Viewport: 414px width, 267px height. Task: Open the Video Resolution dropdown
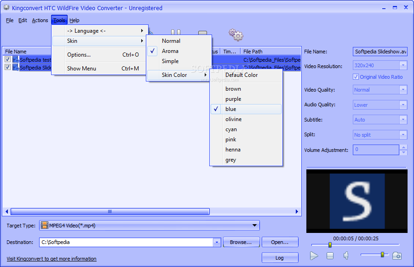point(403,65)
